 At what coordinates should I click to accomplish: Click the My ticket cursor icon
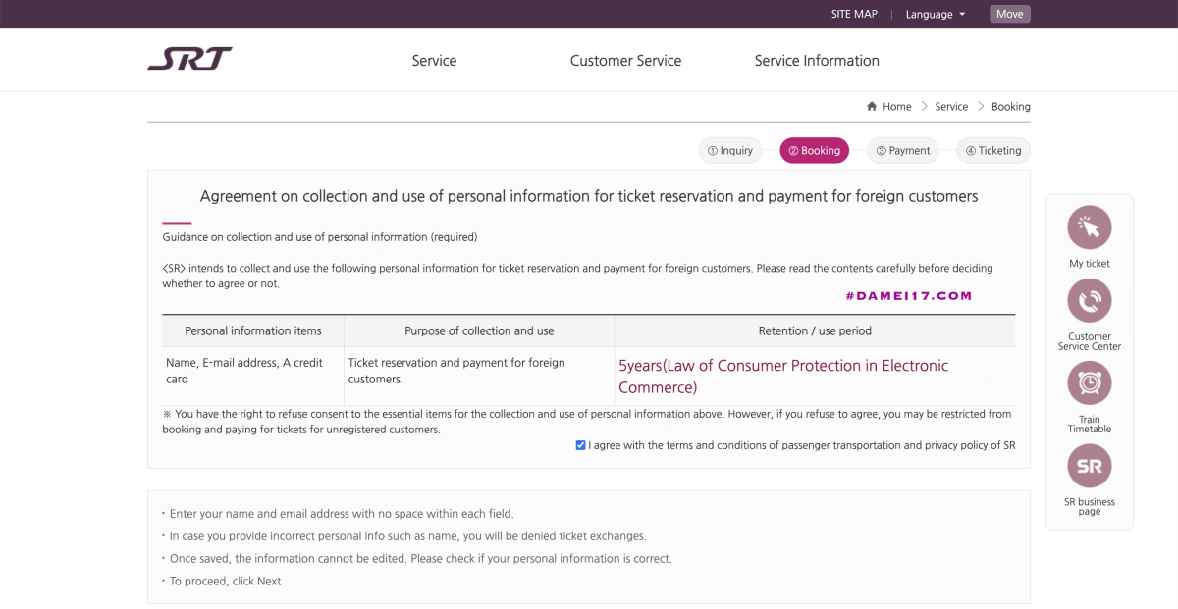coord(1089,228)
